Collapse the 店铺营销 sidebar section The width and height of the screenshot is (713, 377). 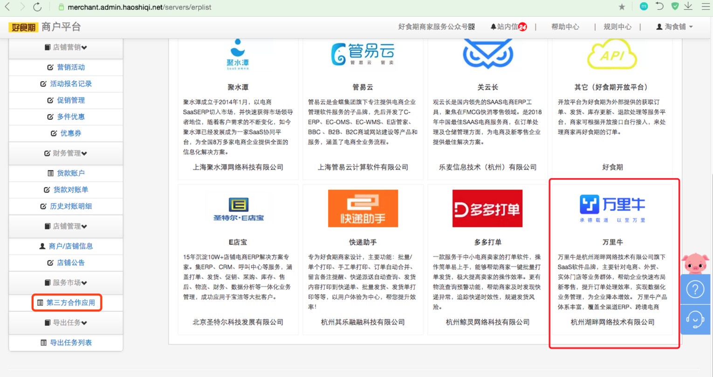(x=66, y=48)
